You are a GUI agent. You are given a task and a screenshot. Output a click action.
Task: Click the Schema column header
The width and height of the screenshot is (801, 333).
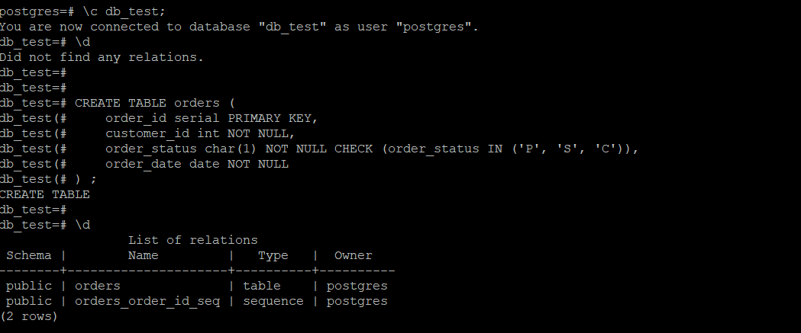[x=28, y=255]
